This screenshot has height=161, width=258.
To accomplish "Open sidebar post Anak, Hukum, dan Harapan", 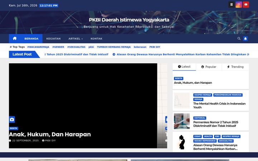I will pos(193,83).
